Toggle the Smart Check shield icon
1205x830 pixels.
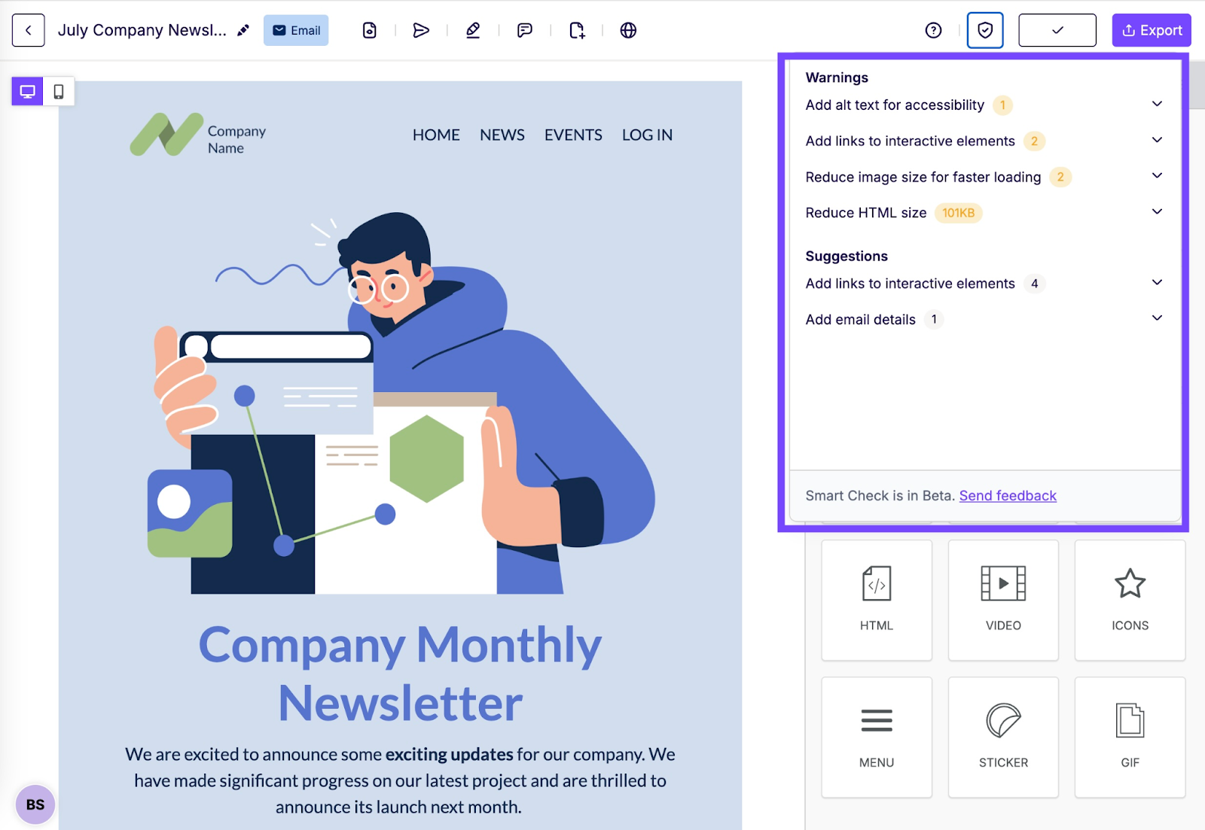984,30
